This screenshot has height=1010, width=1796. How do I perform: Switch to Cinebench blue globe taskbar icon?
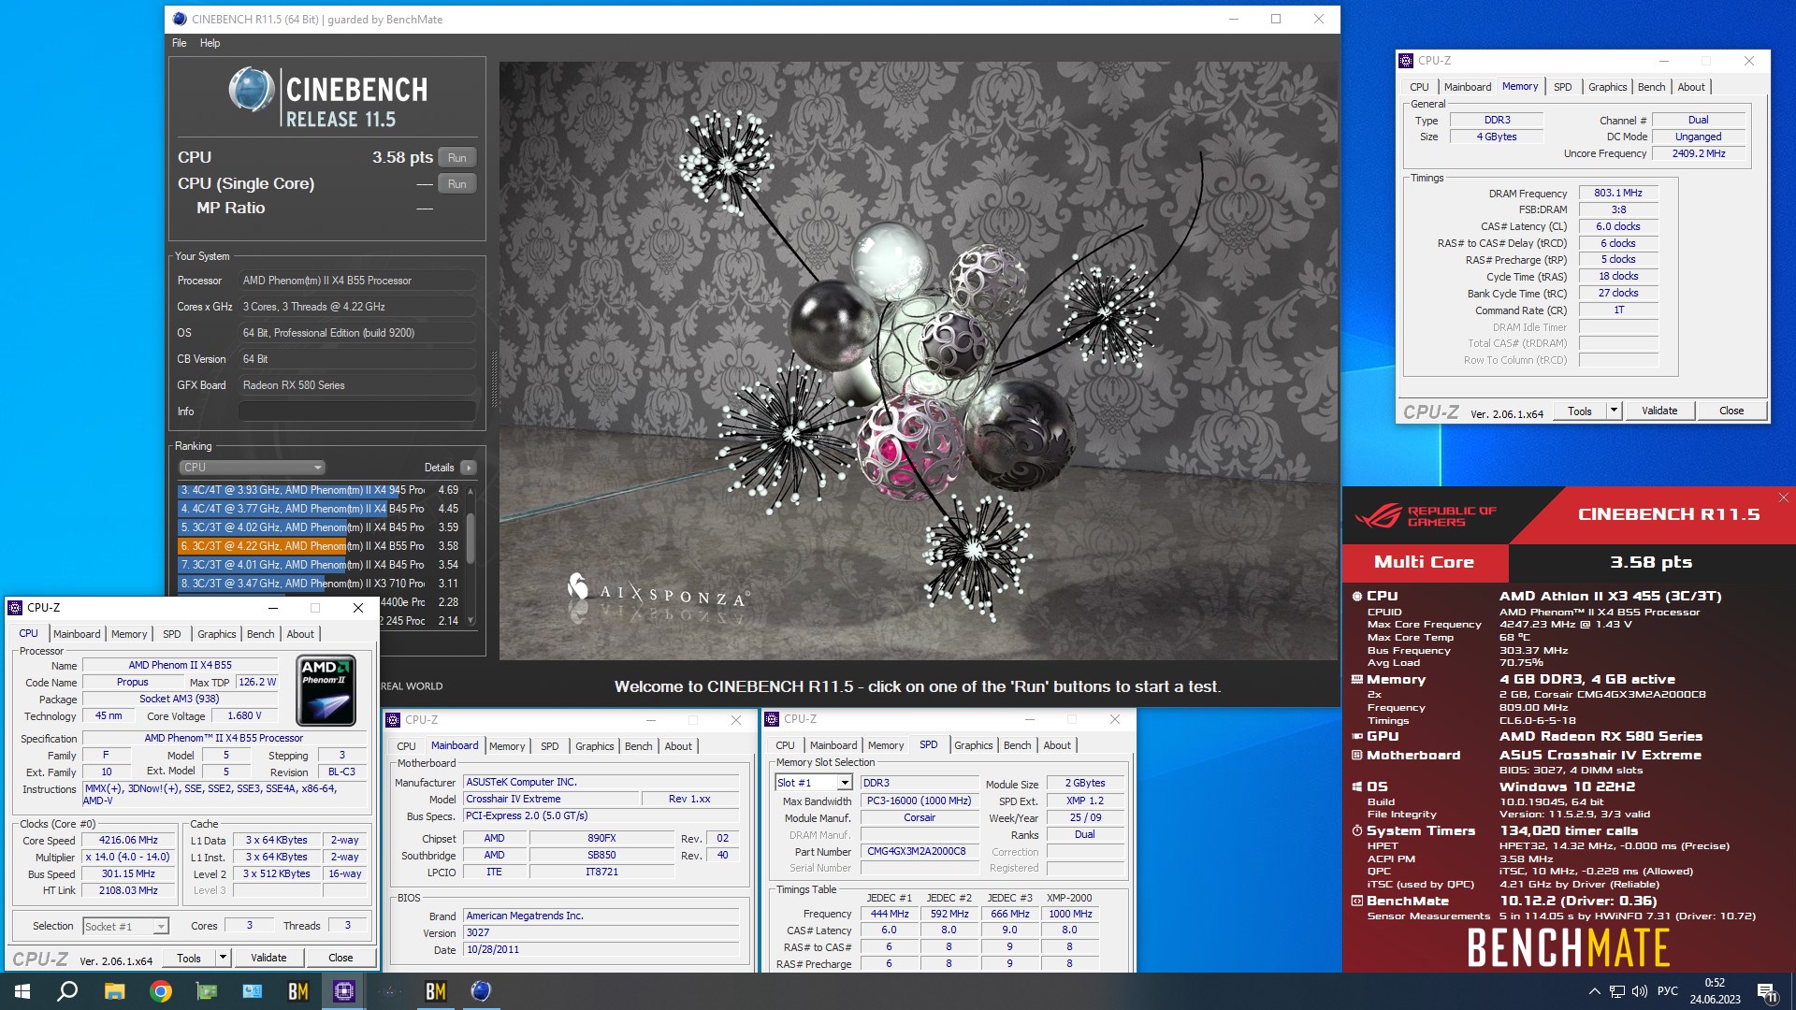click(x=481, y=991)
